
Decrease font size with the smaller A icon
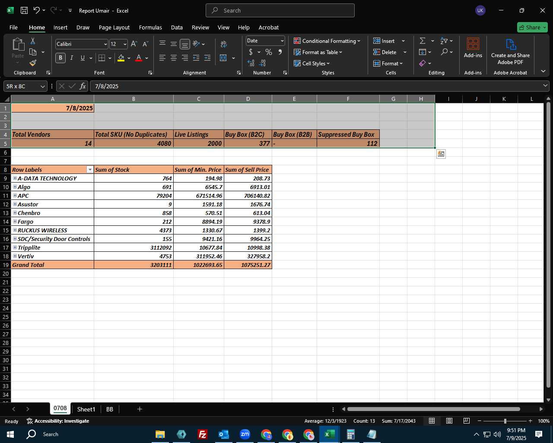click(x=145, y=44)
